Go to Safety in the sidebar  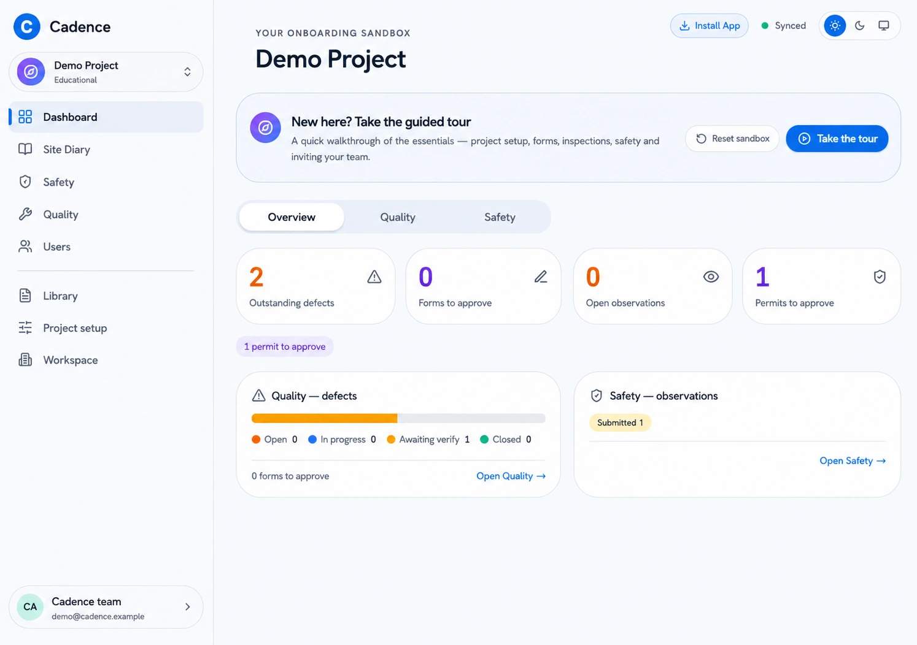(106, 181)
